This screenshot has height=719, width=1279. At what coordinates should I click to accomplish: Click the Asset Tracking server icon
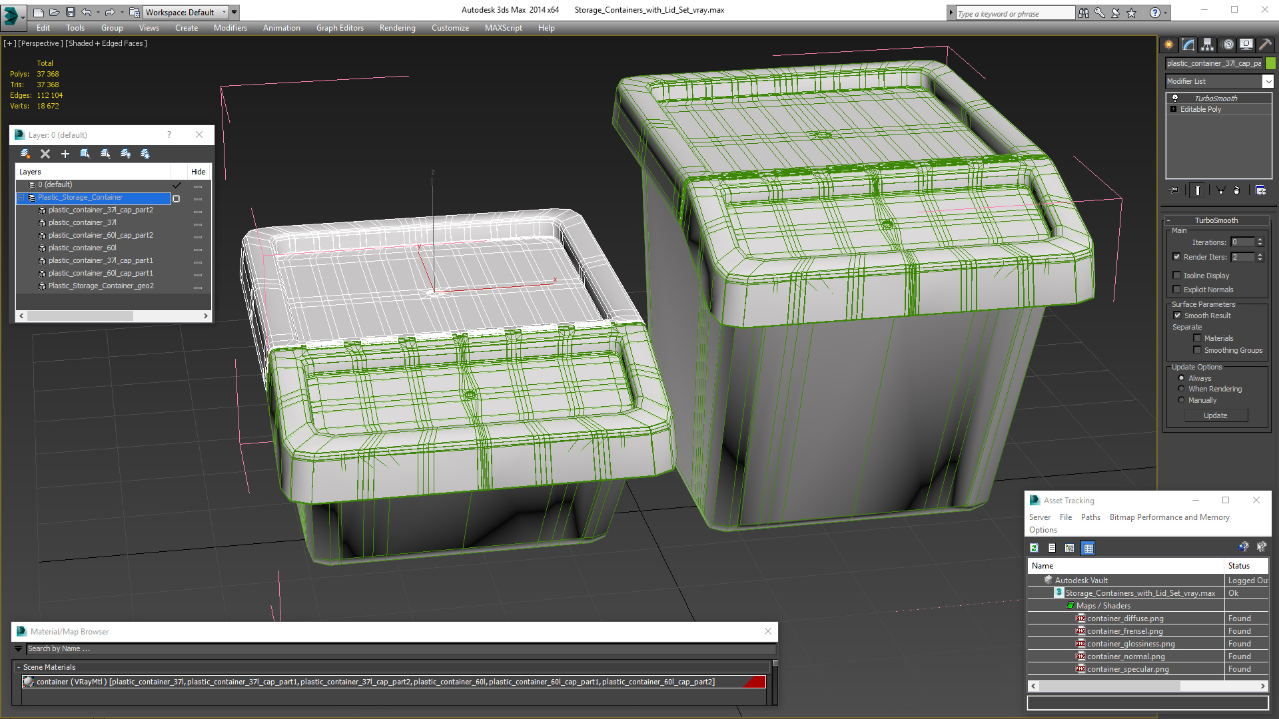click(x=1039, y=517)
